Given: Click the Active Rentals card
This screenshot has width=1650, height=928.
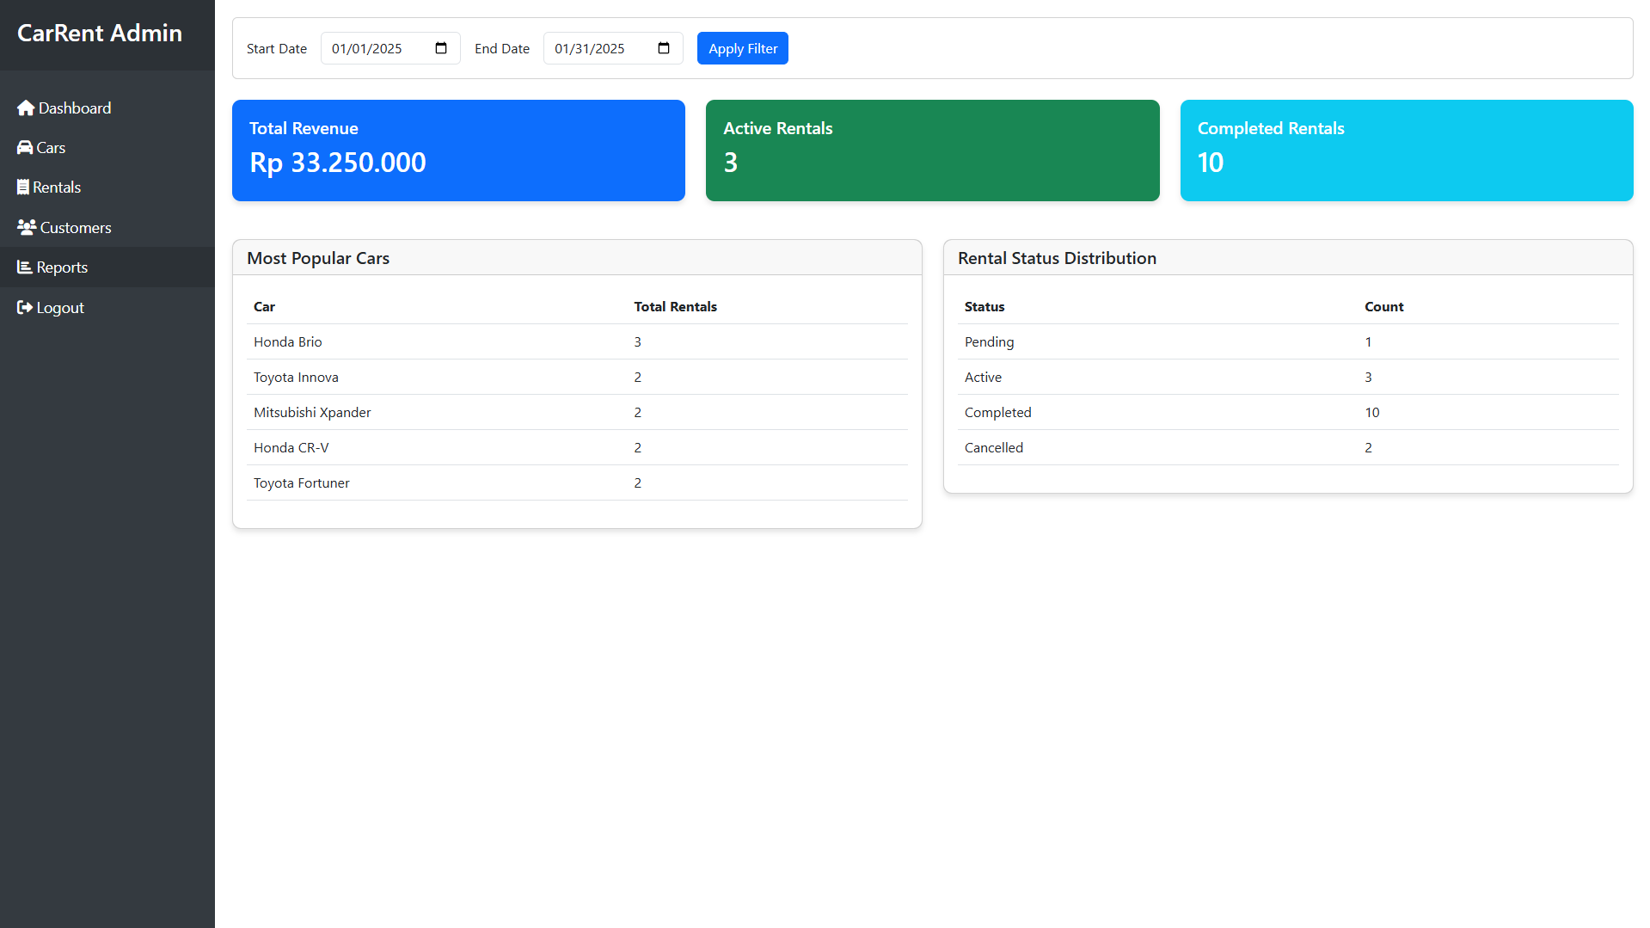Looking at the screenshot, I should (932, 151).
